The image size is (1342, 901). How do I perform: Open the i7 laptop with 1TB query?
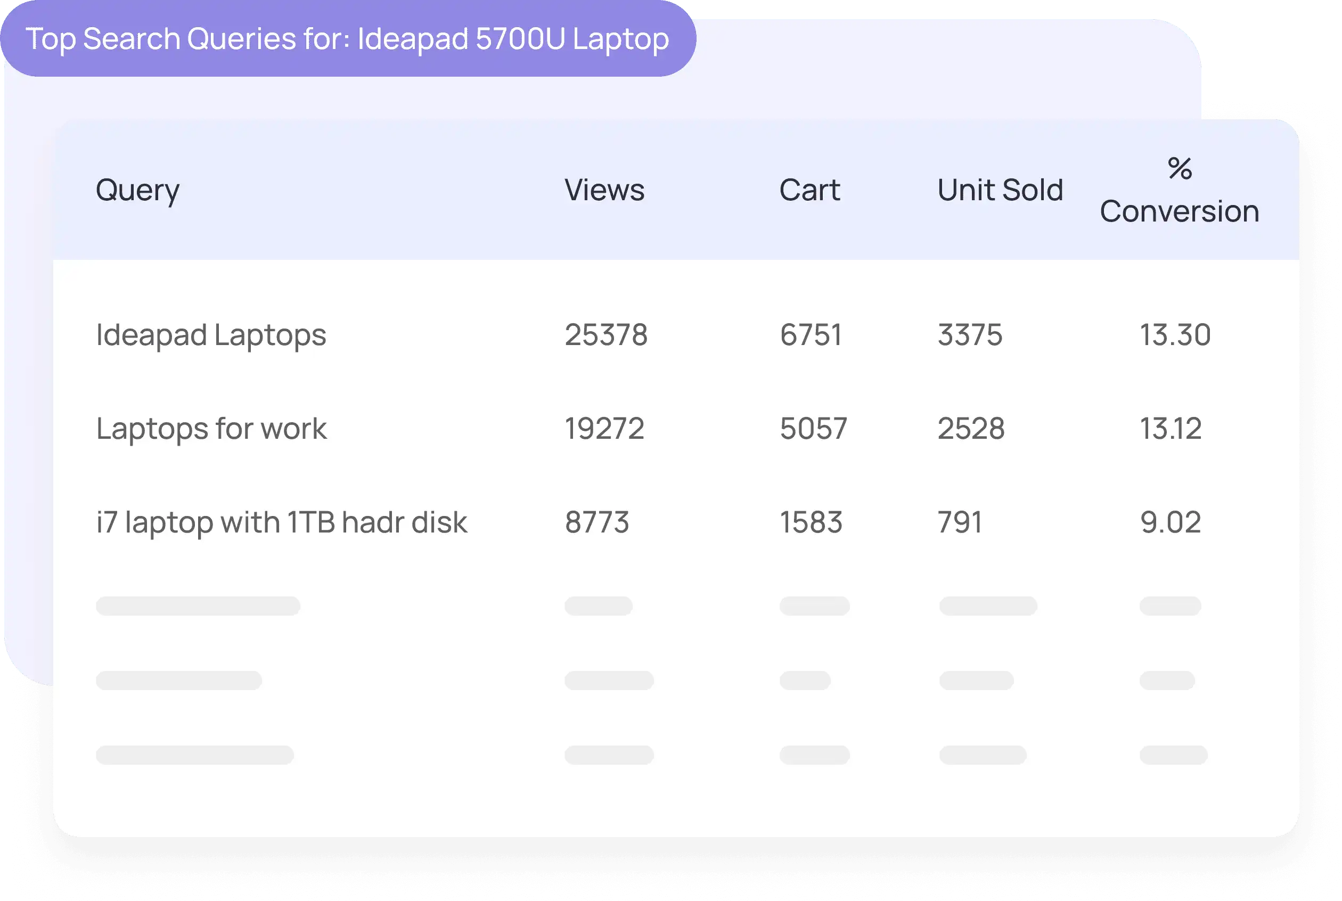click(282, 522)
